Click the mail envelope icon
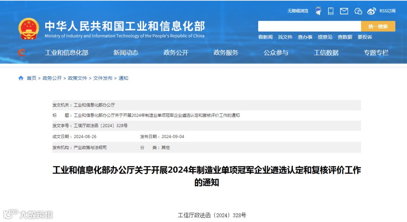The width and height of the screenshot is (407, 222). click(x=344, y=11)
